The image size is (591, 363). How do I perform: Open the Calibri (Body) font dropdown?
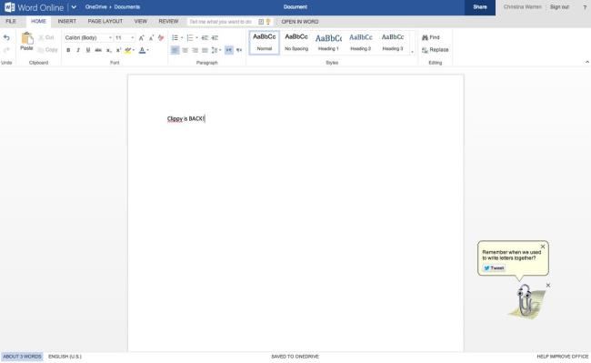(88, 37)
